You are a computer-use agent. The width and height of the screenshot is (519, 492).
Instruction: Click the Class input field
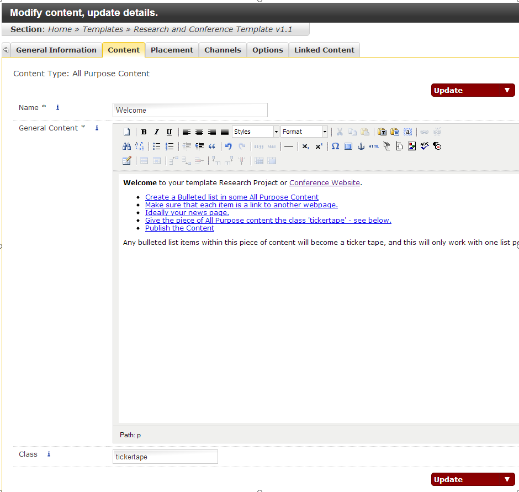coord(165,457)
